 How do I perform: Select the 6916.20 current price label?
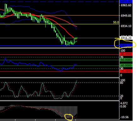point(126,38)
